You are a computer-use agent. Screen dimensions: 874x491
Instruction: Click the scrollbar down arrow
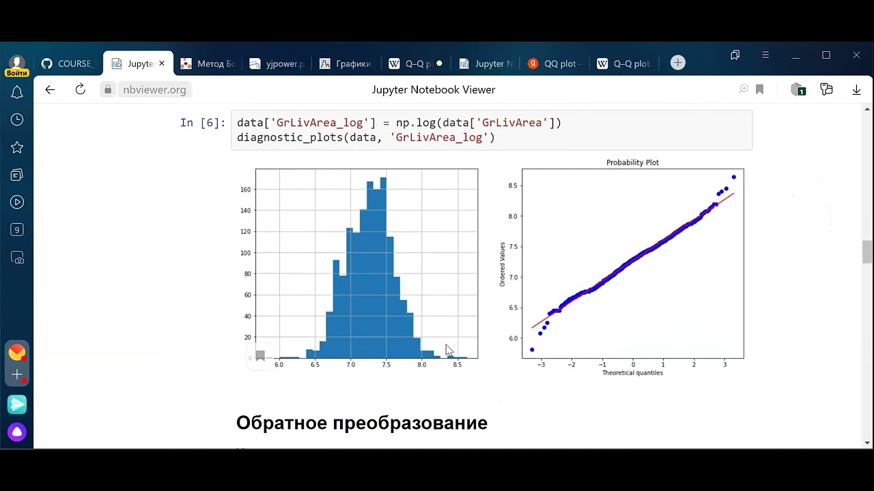pyautogui.click(x=867, y=443)
